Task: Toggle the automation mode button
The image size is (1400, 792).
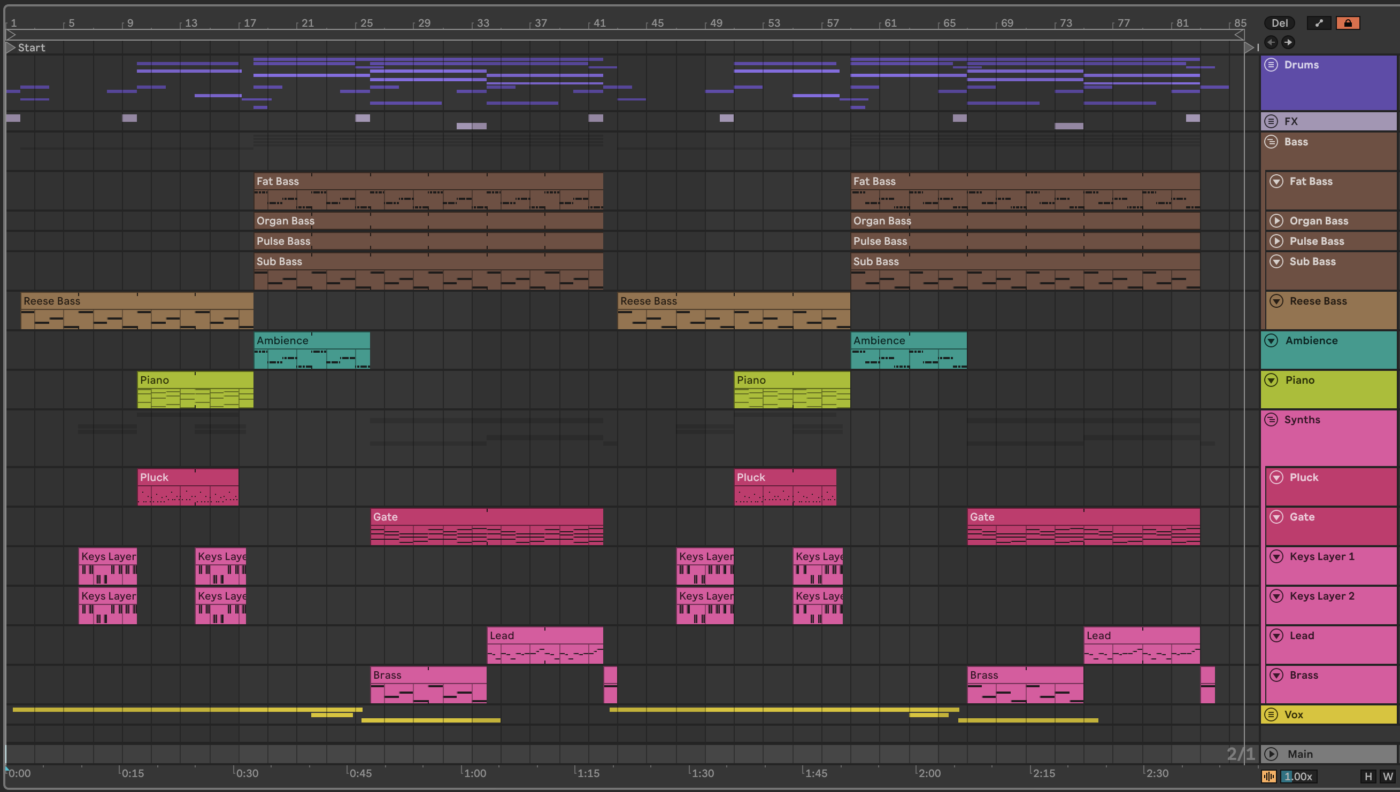Action: (x=1318, y=23)
